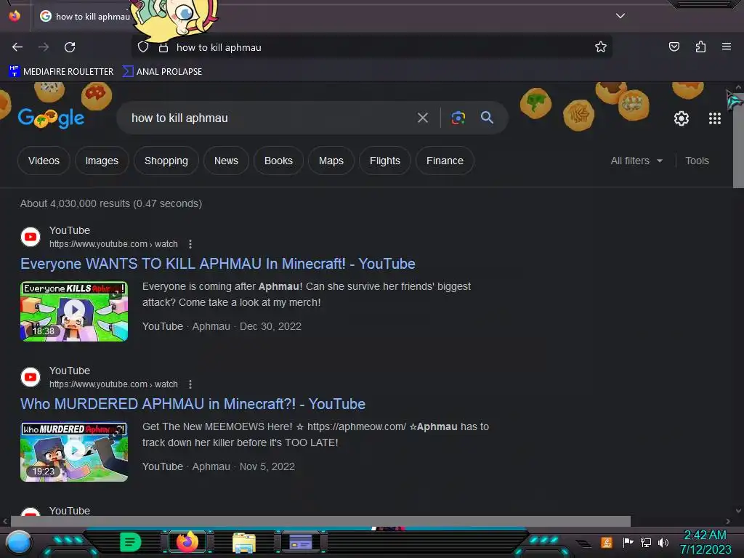744x558 pixels.
Task: Open more options for first YouTube result
Action: pos(190,244)
